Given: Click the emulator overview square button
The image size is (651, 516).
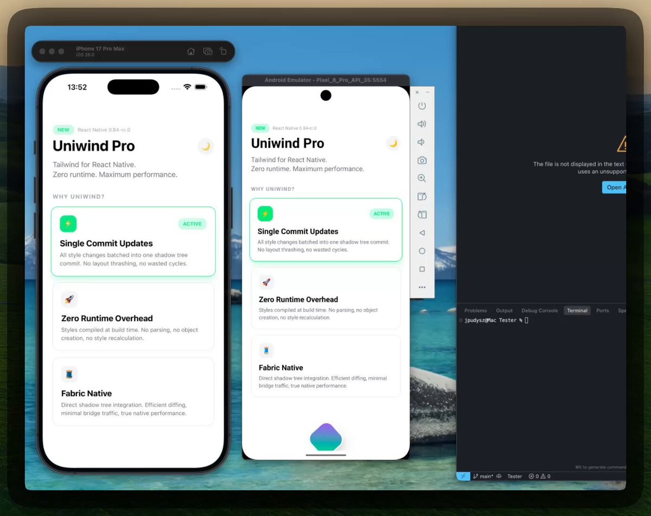Looking at the screenshot, I should [422, 269].
